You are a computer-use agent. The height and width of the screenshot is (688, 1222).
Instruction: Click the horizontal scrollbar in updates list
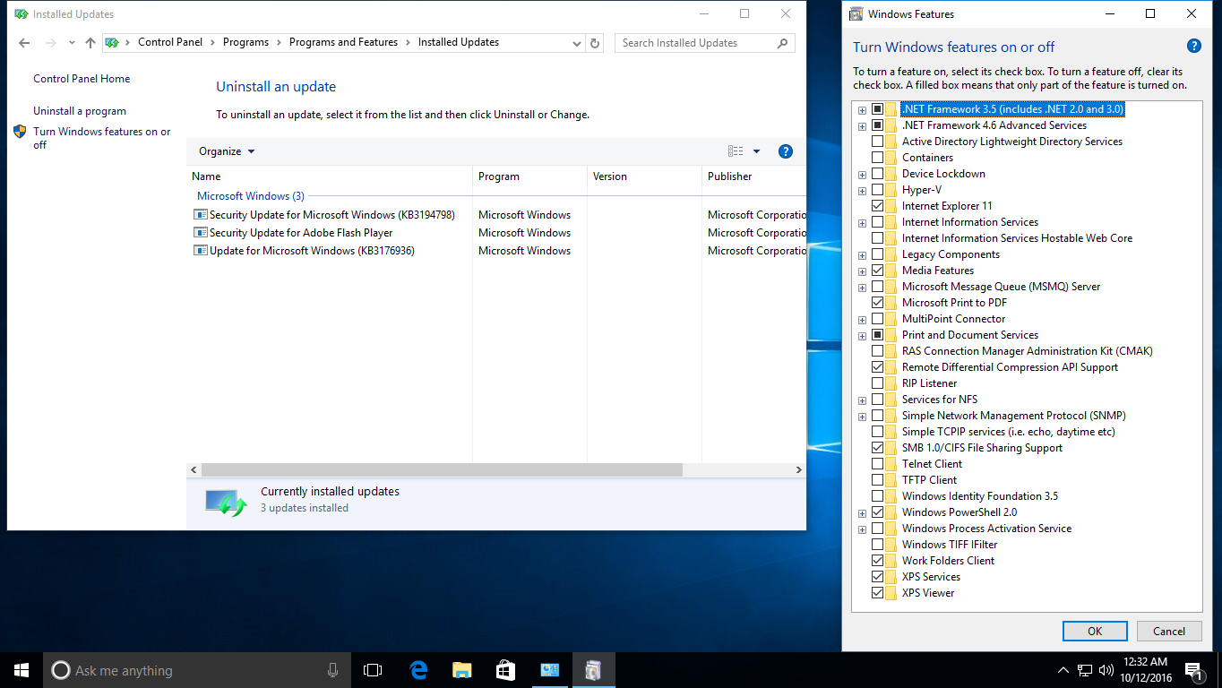click(442, 469)
